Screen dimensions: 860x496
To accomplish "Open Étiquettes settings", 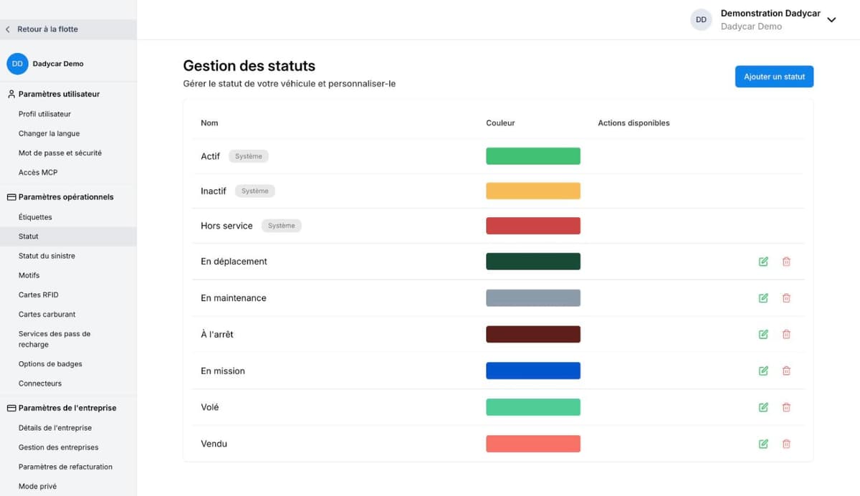I will (x=35, y=217).
